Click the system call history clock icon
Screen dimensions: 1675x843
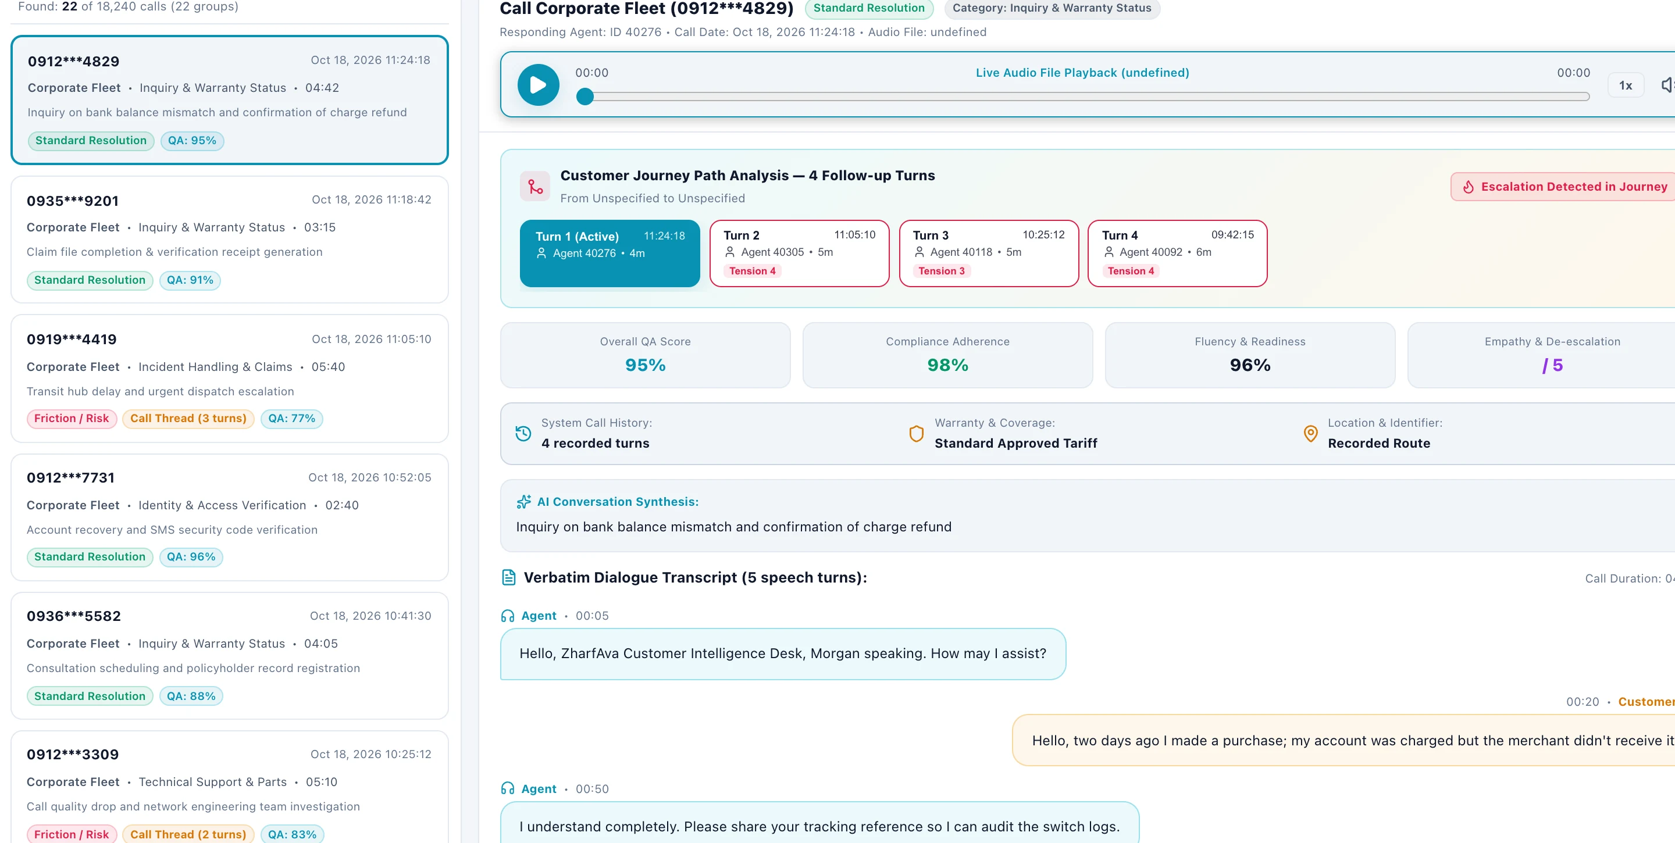[523, 433]
